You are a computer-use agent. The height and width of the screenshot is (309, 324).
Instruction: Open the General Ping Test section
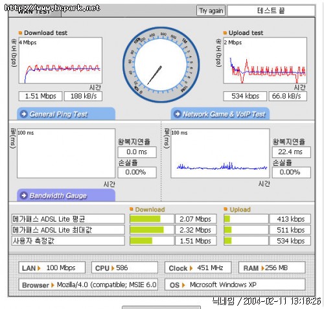coord(66,114)
